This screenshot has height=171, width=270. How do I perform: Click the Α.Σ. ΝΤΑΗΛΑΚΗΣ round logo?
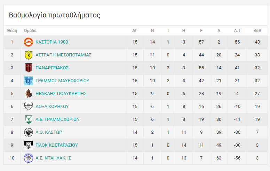29,158
